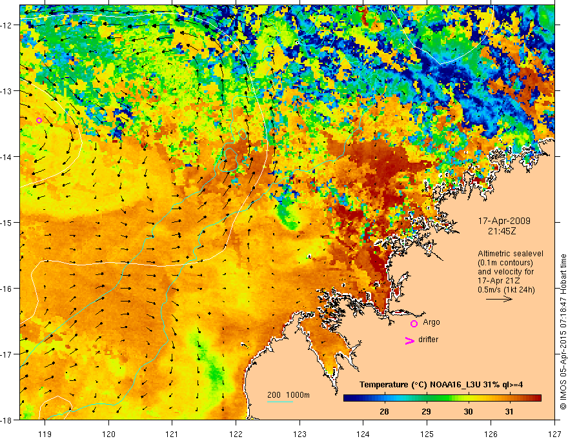Click longitude axis label 125

(x=427, y=434)
